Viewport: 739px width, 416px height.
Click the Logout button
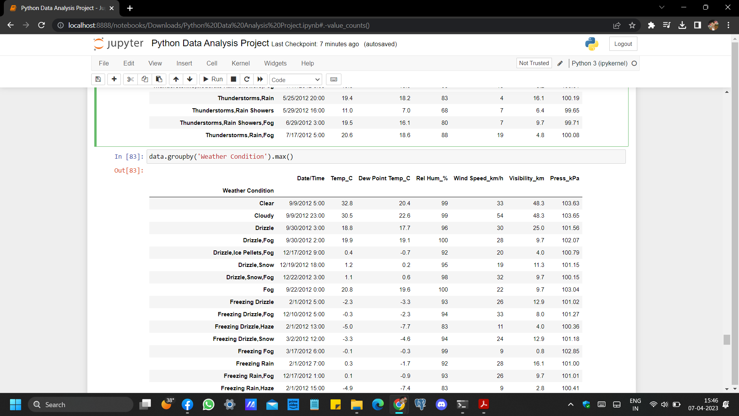pos(623,44)
